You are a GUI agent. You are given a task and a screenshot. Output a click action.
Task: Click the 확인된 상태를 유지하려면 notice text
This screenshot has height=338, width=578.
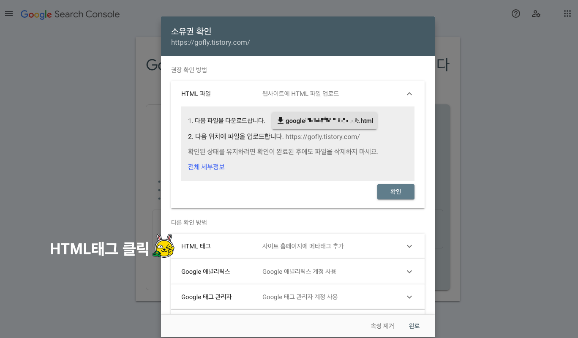283,152
